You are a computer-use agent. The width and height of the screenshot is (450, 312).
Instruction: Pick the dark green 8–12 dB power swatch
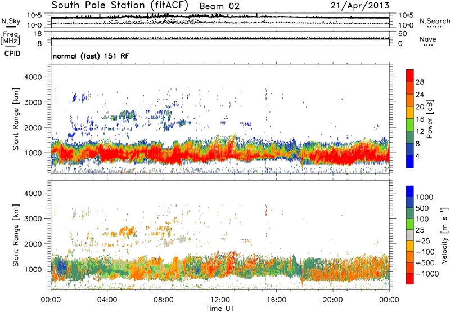(410, 137)
